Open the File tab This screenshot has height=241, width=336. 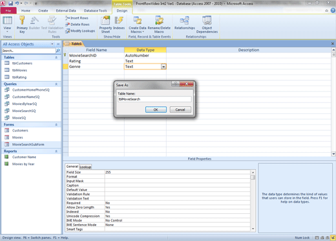pos(8,10)
